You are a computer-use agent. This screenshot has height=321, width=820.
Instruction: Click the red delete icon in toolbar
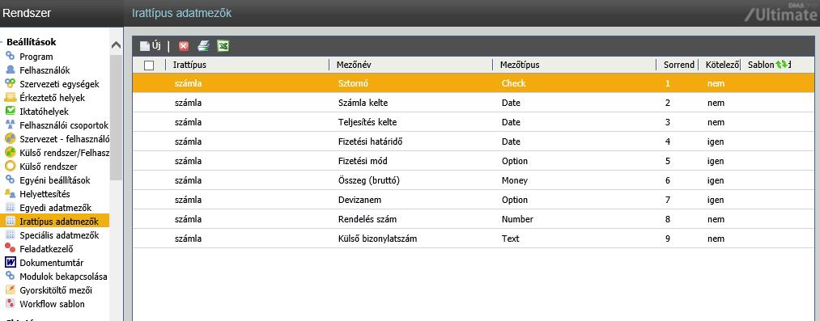click(x=184, y=46)
